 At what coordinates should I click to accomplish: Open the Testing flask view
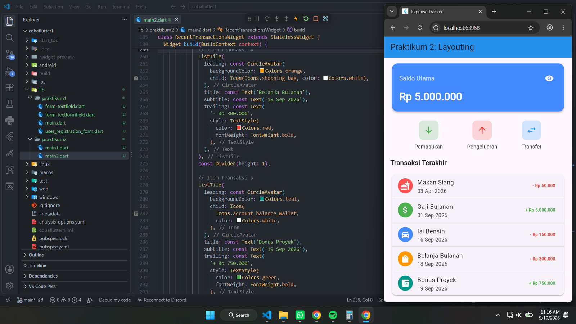[x=10, y=104]
